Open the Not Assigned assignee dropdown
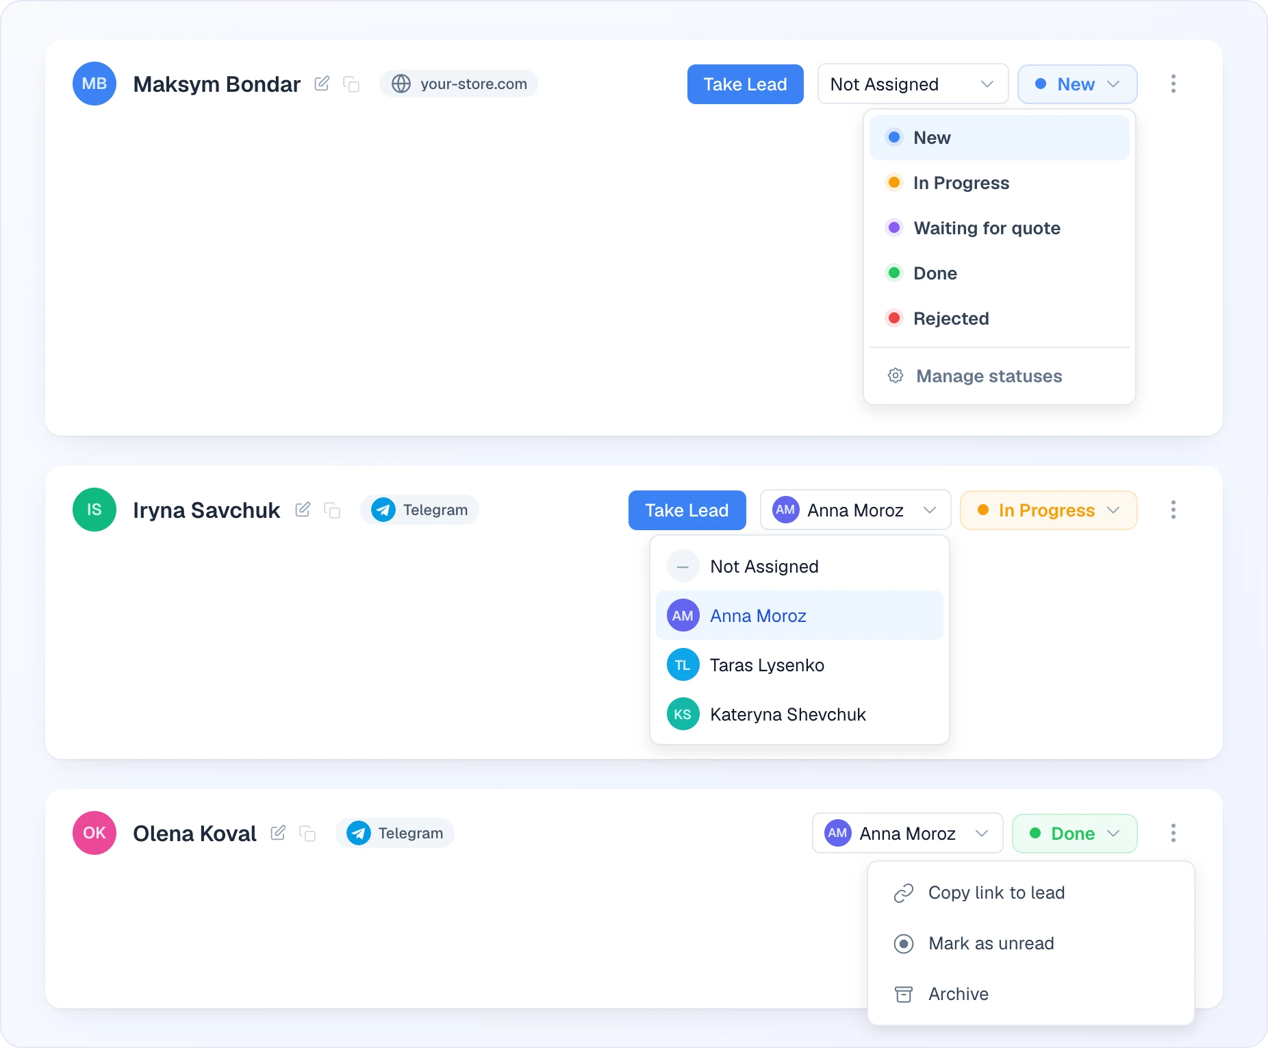This screenshot has height=1048, width=1268. click(x=913, y=84)
